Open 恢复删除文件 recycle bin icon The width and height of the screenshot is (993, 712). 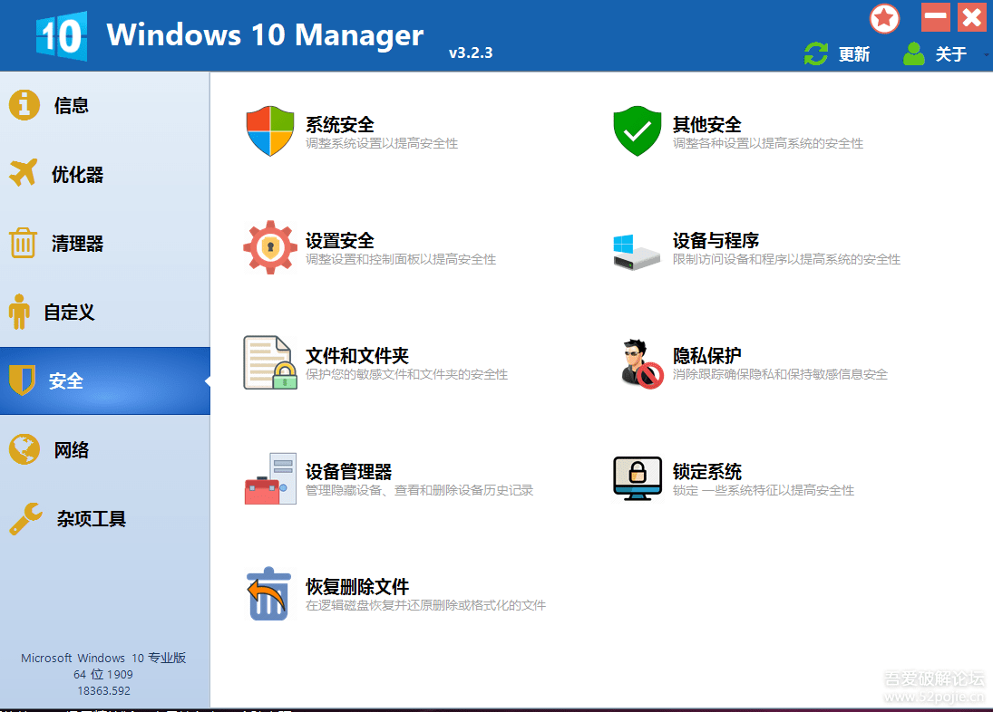click(x=268, y=593)
